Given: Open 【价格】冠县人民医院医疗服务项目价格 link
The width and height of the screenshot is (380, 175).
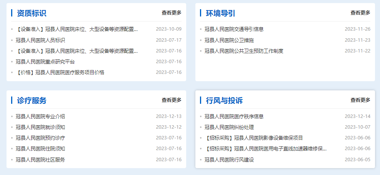Looking at the screenshot, I should 60,72.
